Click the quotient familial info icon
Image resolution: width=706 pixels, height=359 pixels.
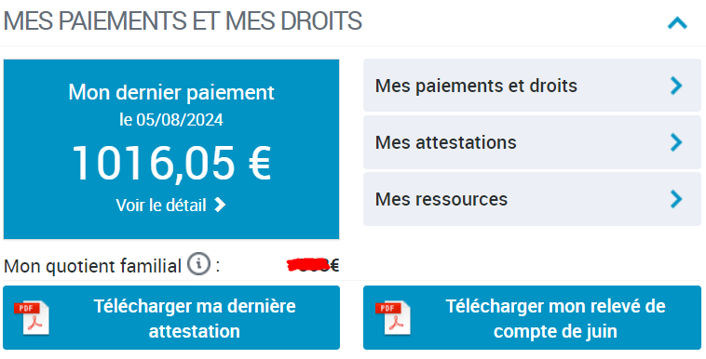point(198,264)
